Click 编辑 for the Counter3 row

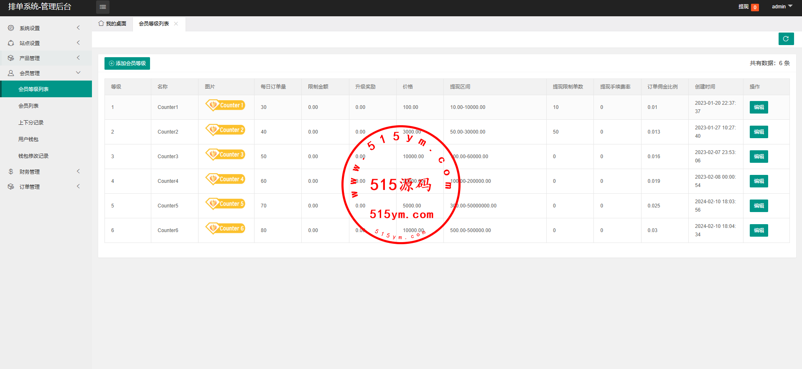[x=759, y=157]
